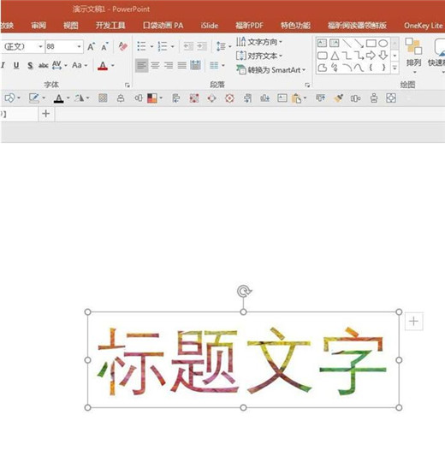Toggle underline formatting

pos(16,65)
